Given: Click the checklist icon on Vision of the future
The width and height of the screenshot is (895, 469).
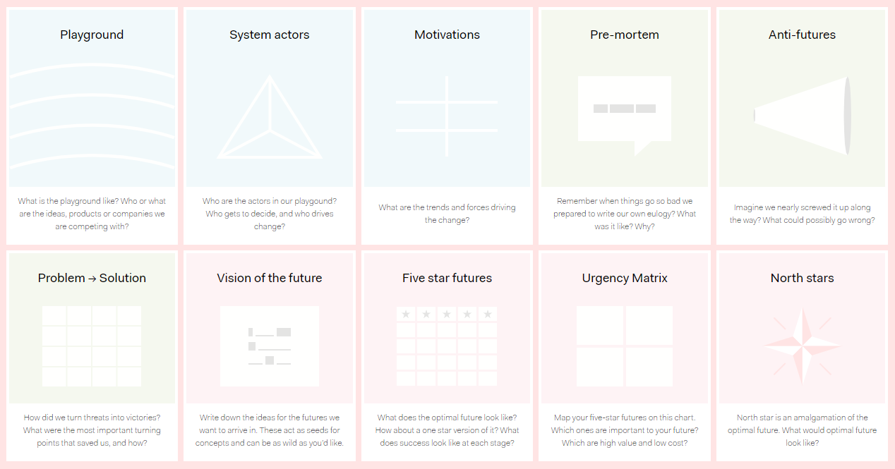Looking at the screenshot, I should tap(269, 346).
